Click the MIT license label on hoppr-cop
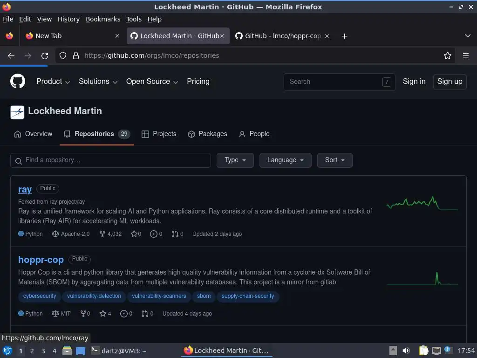Viewport: 477px width, 358px height. [65, 314]
